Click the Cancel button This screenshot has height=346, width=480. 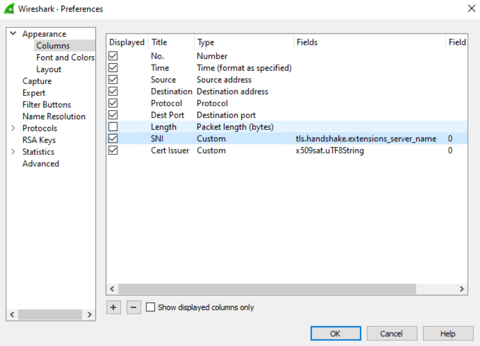pyautogui.click(x=391, y=333)
